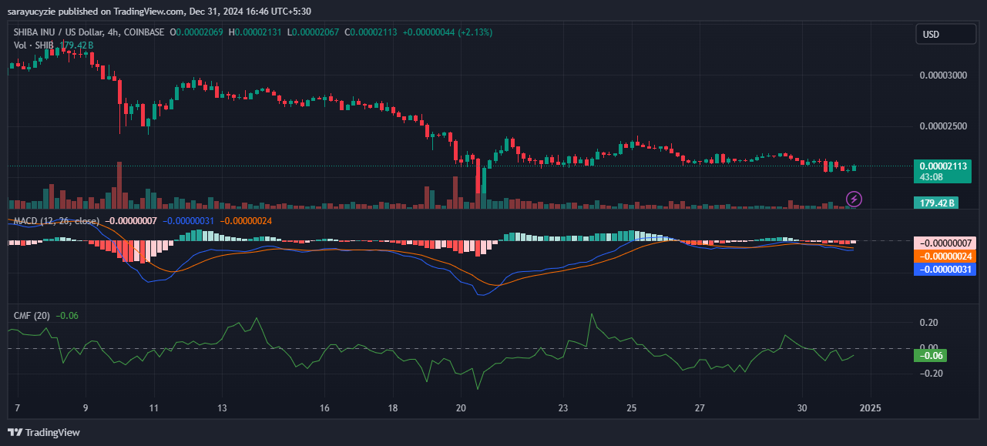Click the purple lightning bolt icon

(854, 200)
